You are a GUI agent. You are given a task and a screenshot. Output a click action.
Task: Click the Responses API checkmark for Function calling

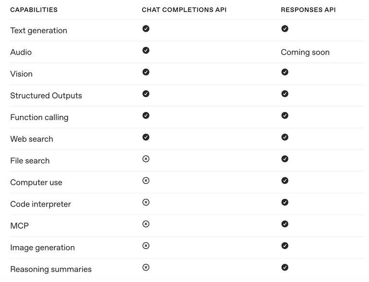click(285, 115)
